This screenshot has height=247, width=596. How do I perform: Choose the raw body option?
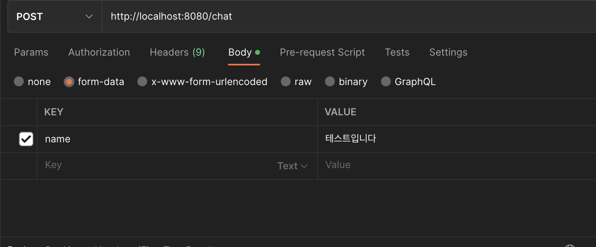[286, 82]
